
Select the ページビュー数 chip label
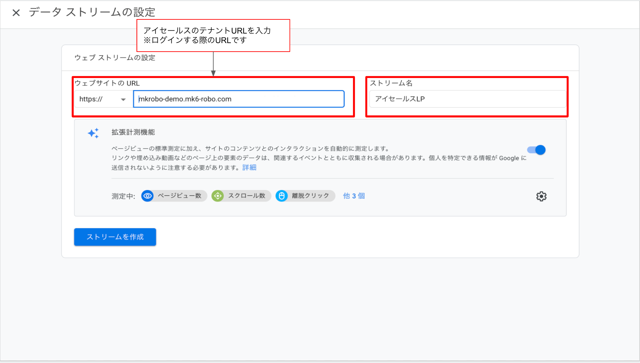[x=180, y=196]
